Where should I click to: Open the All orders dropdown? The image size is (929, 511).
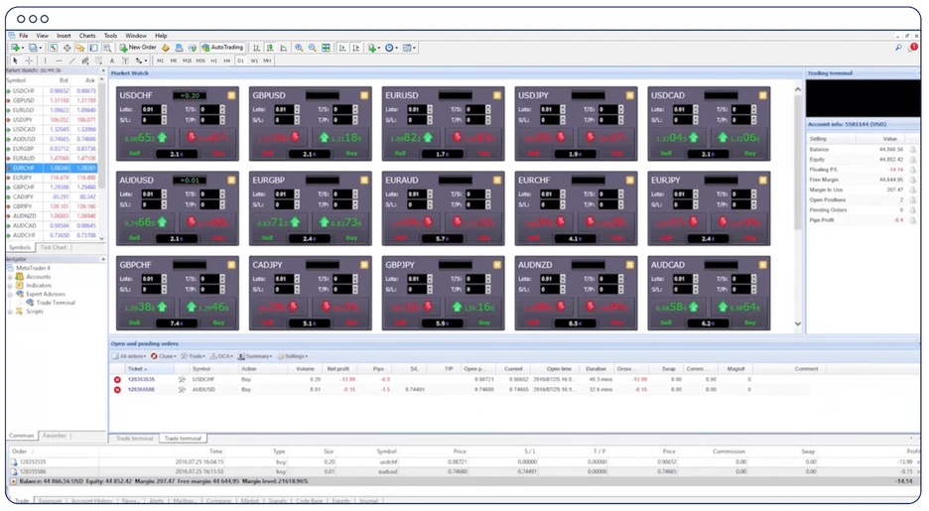tap(129, 356)
